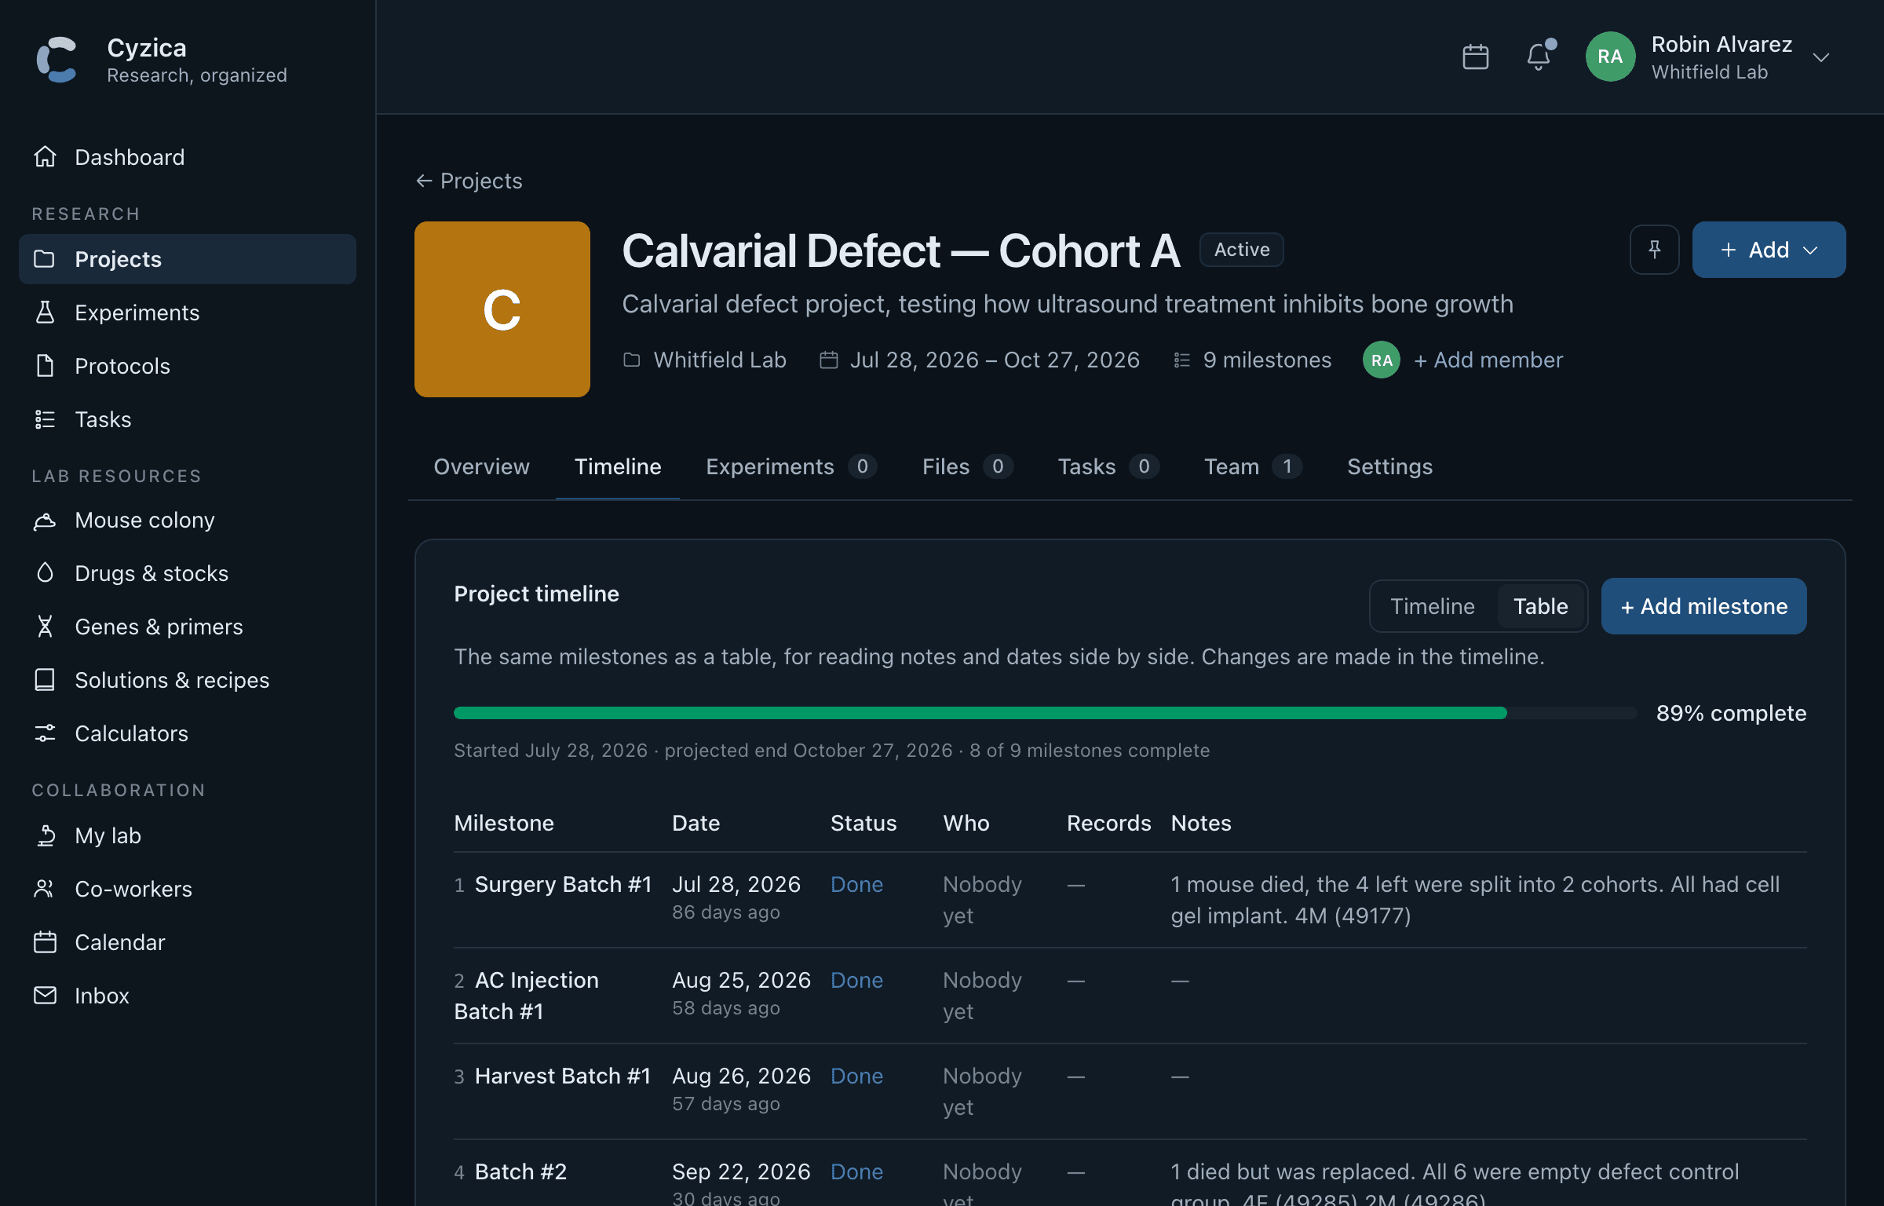
Task: Open the project Settings tab
Action: tap(1389, 466)
